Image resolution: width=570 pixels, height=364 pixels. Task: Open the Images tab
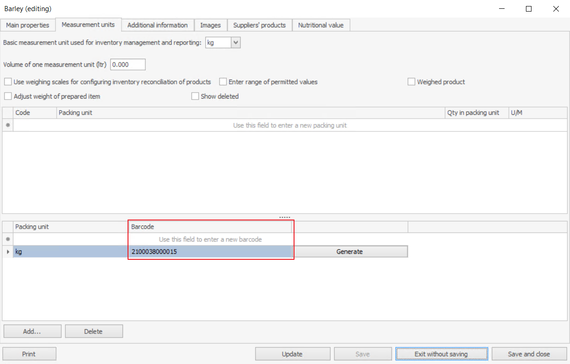click(x=211, y=25)
